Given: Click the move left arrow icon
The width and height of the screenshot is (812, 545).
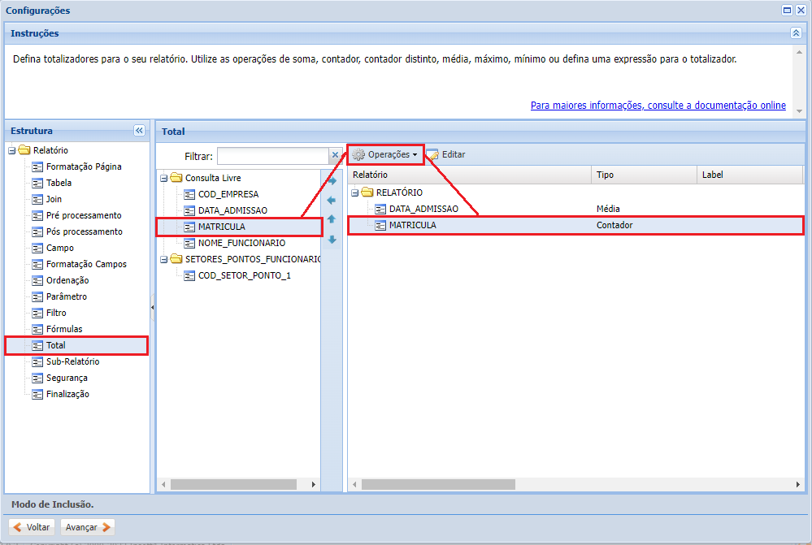Looking at the screenshot, I should (332, 200).
